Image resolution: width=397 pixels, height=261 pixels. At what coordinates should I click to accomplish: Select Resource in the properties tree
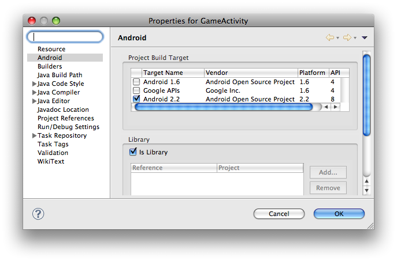pyautogui.click(x=51, y=49)
